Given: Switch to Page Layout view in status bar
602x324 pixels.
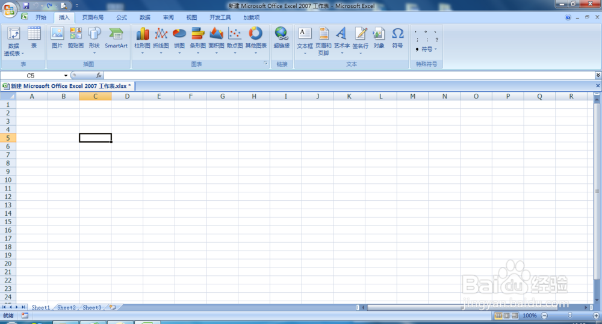Looking at the screenshot, I should pos(506,316).
